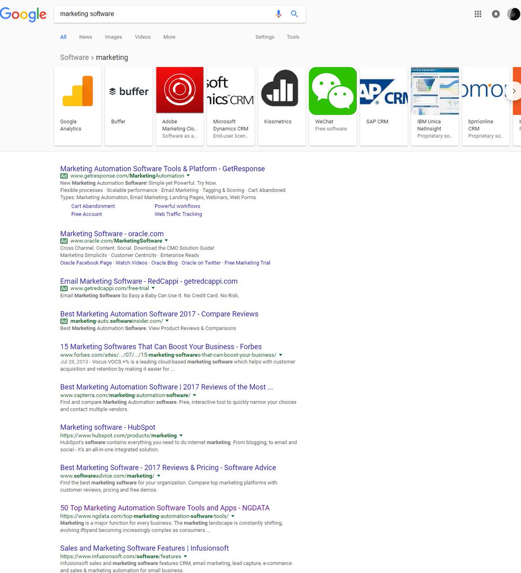Open the Forbes 15 Marketing Softwares result
The height and width of the screenshot is (573, 521).
click(x=161, y=347)
